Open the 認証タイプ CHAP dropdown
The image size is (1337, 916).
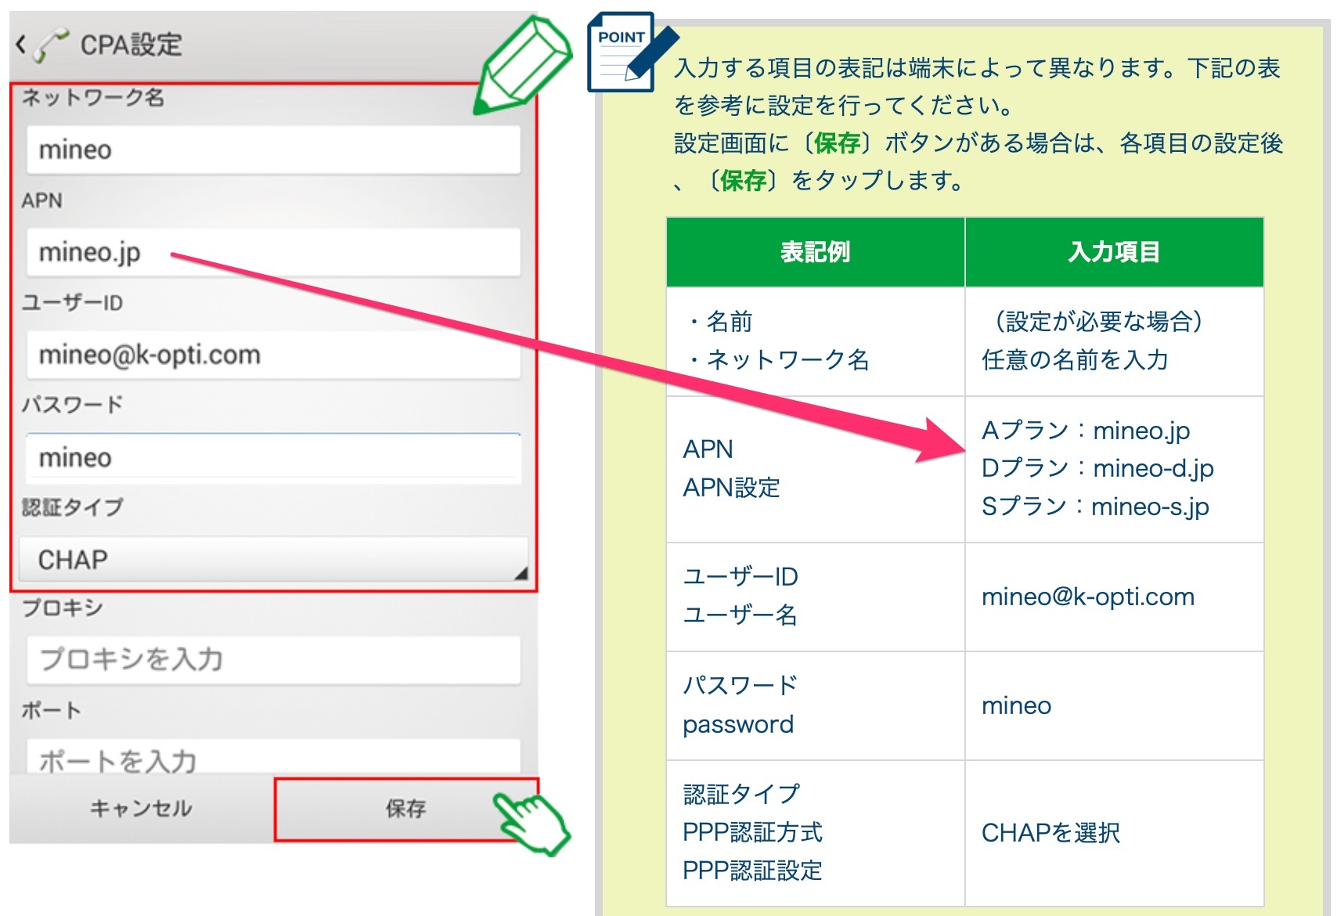click(272, 559)
